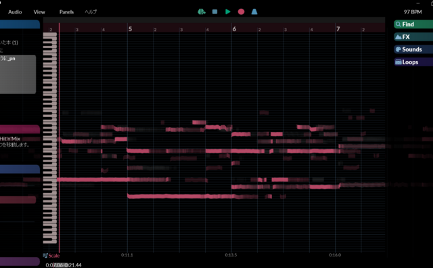Click the blue panel header at the top left
Viewport: 433px width, 268px height.
tap(20, 24)
